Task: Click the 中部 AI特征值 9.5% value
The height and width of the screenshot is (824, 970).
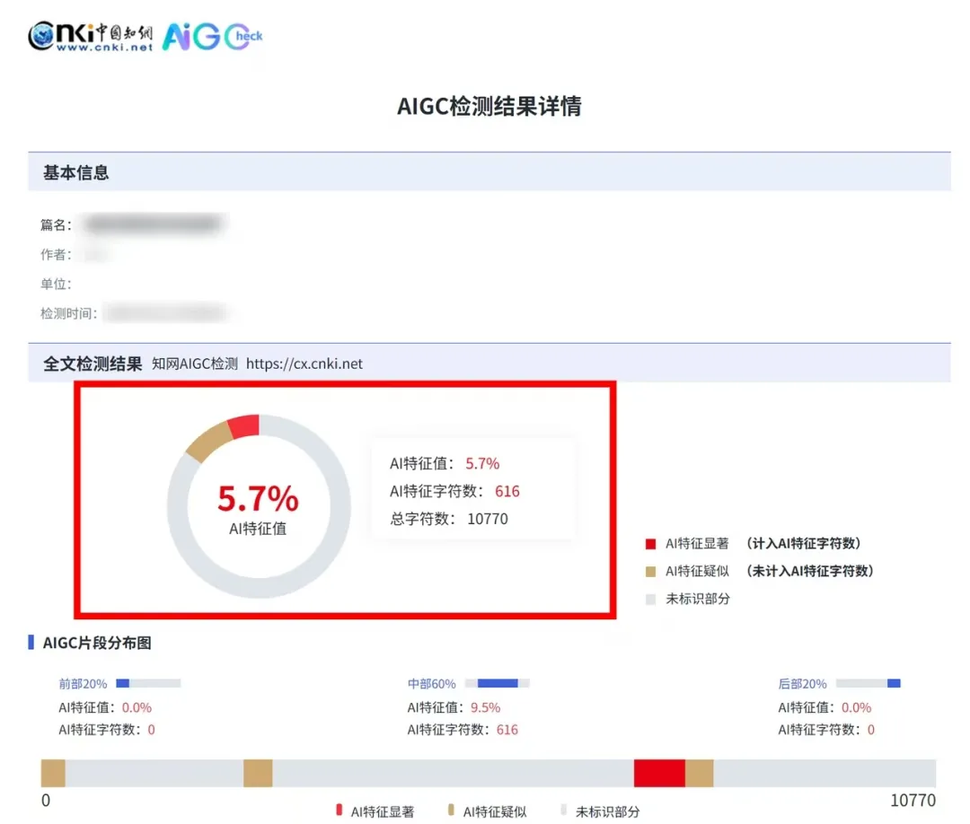Action: tap(486, 707)
